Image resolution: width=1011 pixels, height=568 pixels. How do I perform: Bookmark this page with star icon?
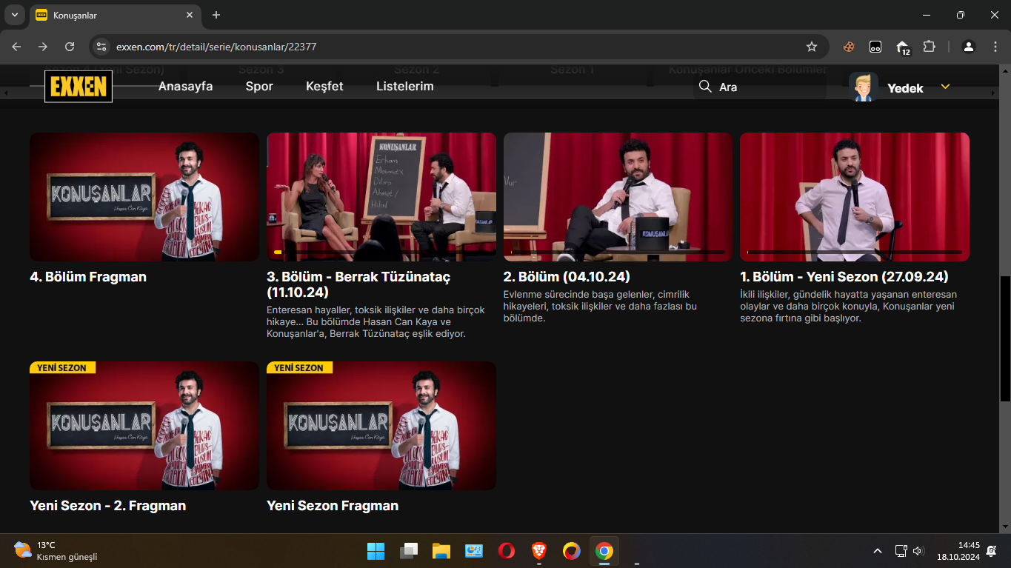812,47
